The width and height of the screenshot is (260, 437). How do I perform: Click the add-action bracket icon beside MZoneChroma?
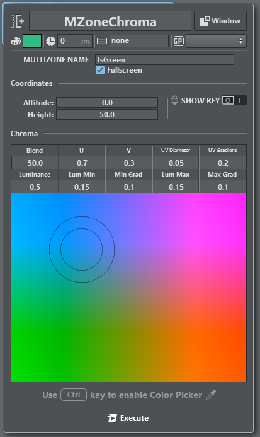point(18,21)
